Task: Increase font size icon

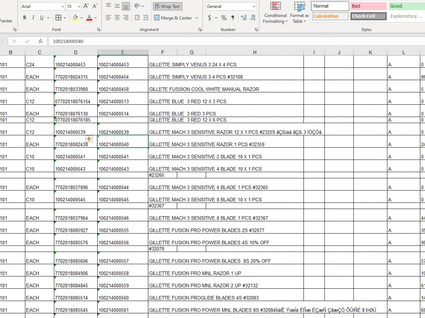Action: click(86, 6)
